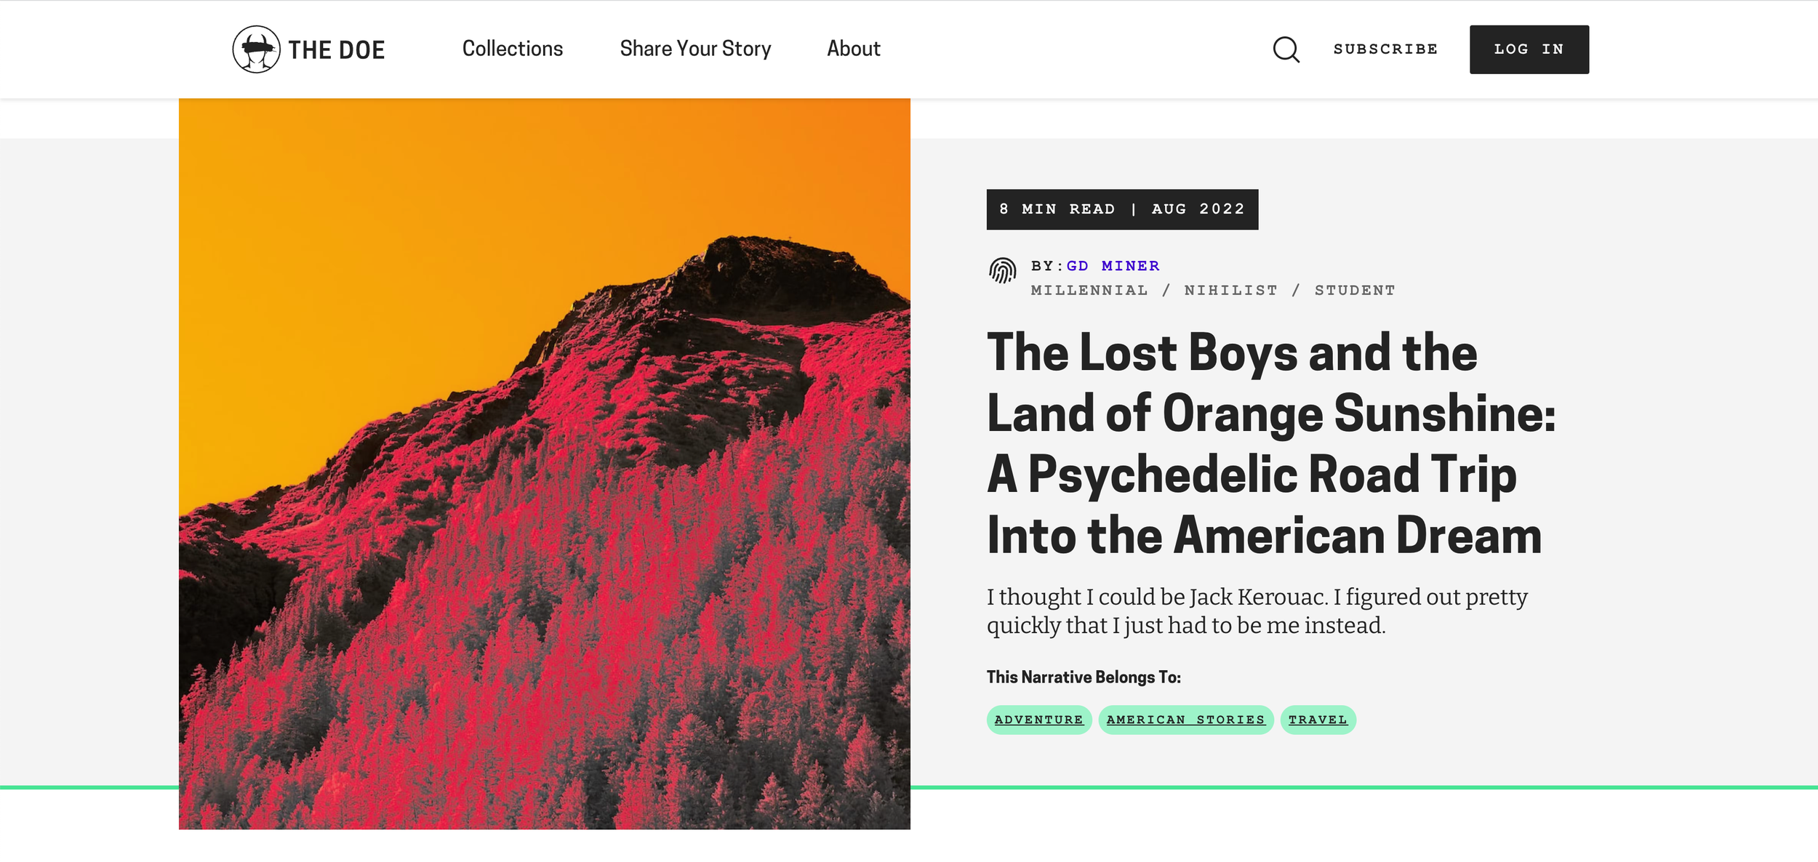Click the LOG IN button
The height and width of the screenshot is (862, 1818).
pyautogui.click(x=1529, y=49)
